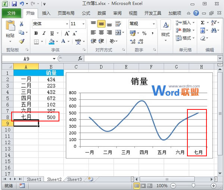Toggle top vertical alignment
Image resolution: width=224 pixels, height=190 pixels.
pos(93,24)
